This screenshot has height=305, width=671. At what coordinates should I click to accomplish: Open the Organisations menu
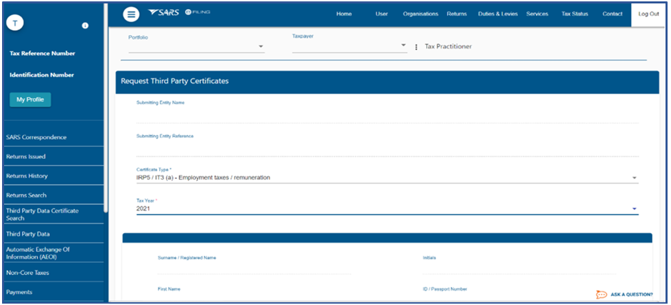pyautogui.click(x=421, y=14)
